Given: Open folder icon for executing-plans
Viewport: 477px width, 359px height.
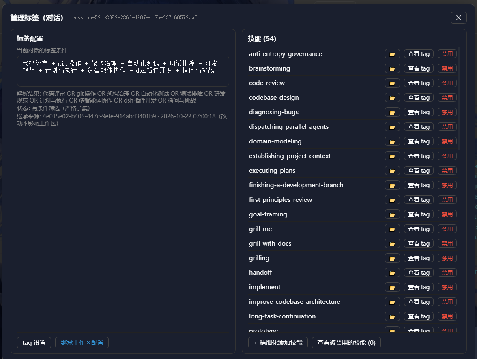Looking at the screenshot, I should point(392,171).
